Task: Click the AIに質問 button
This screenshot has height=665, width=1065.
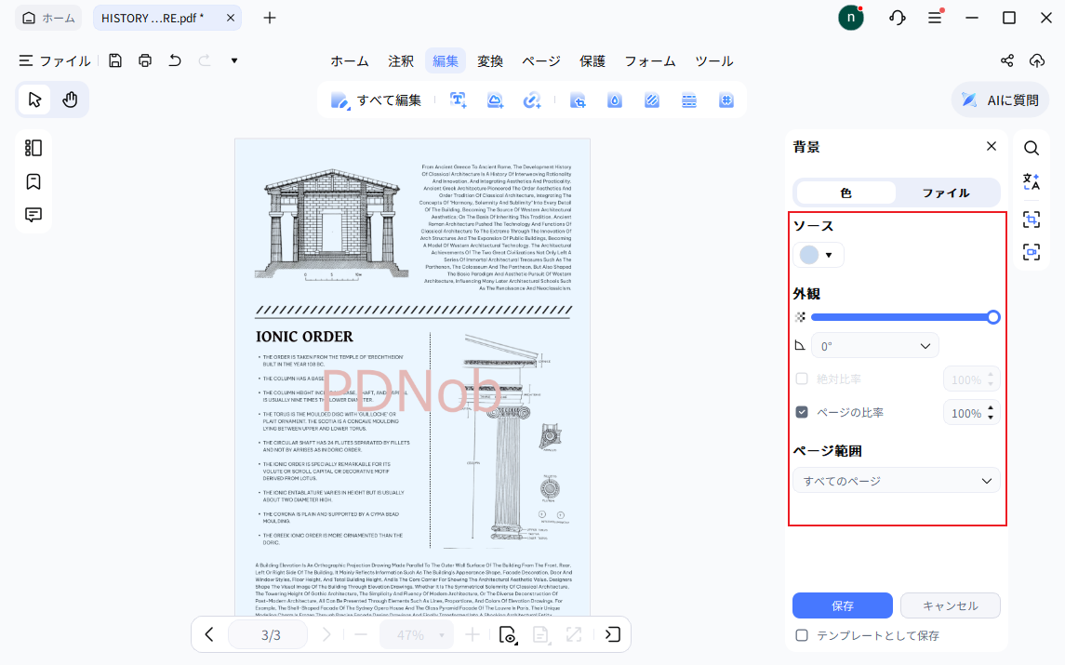Action: tap(1000, 100)
